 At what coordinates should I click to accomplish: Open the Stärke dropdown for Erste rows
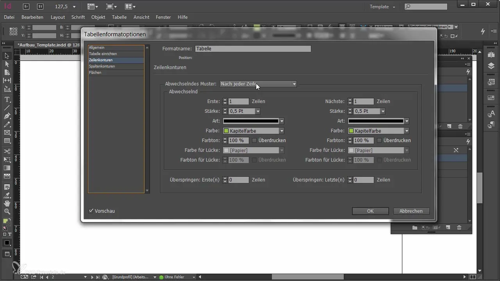coord(258,111)
